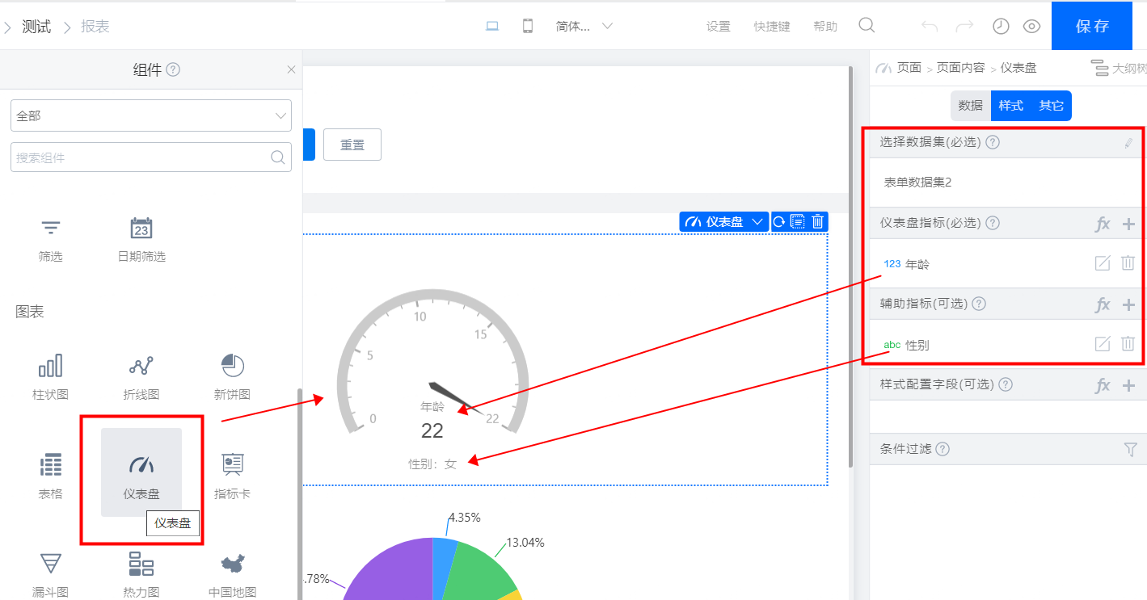Refresh the selected 仪表盘 widget
The image size is (1147, 600).
779,221
